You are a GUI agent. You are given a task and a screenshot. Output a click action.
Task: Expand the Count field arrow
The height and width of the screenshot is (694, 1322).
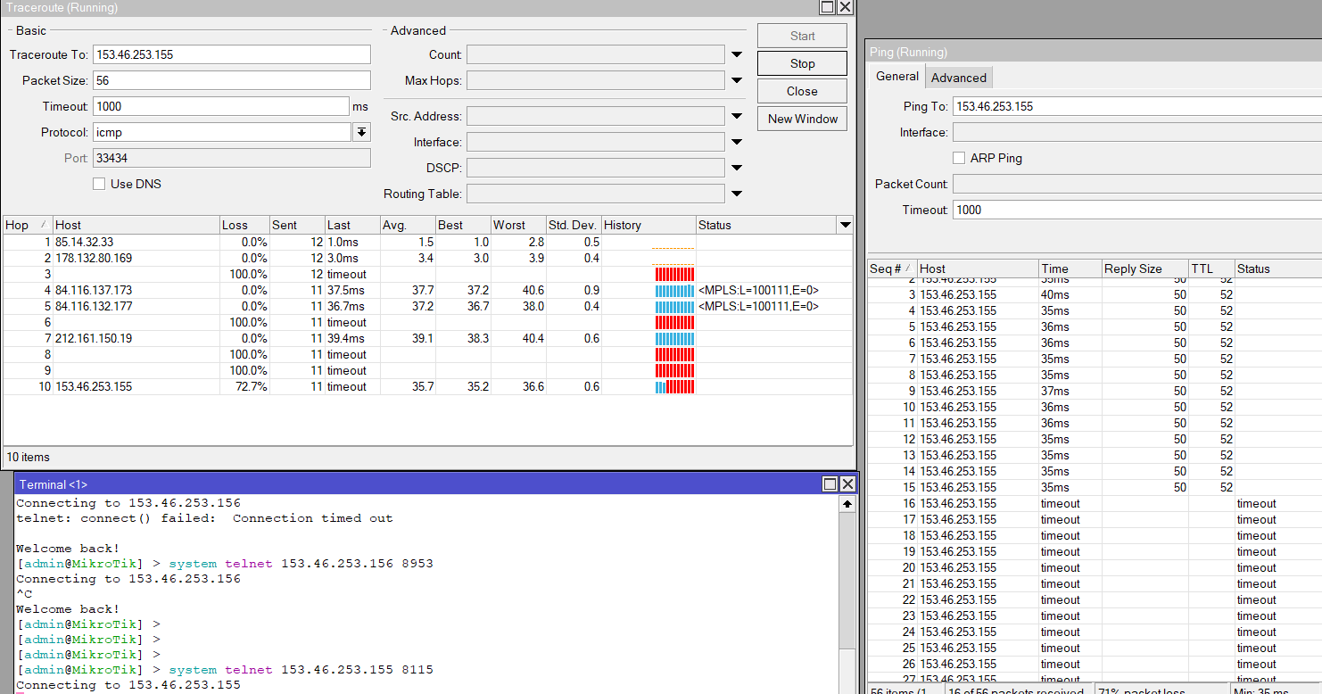737,55
